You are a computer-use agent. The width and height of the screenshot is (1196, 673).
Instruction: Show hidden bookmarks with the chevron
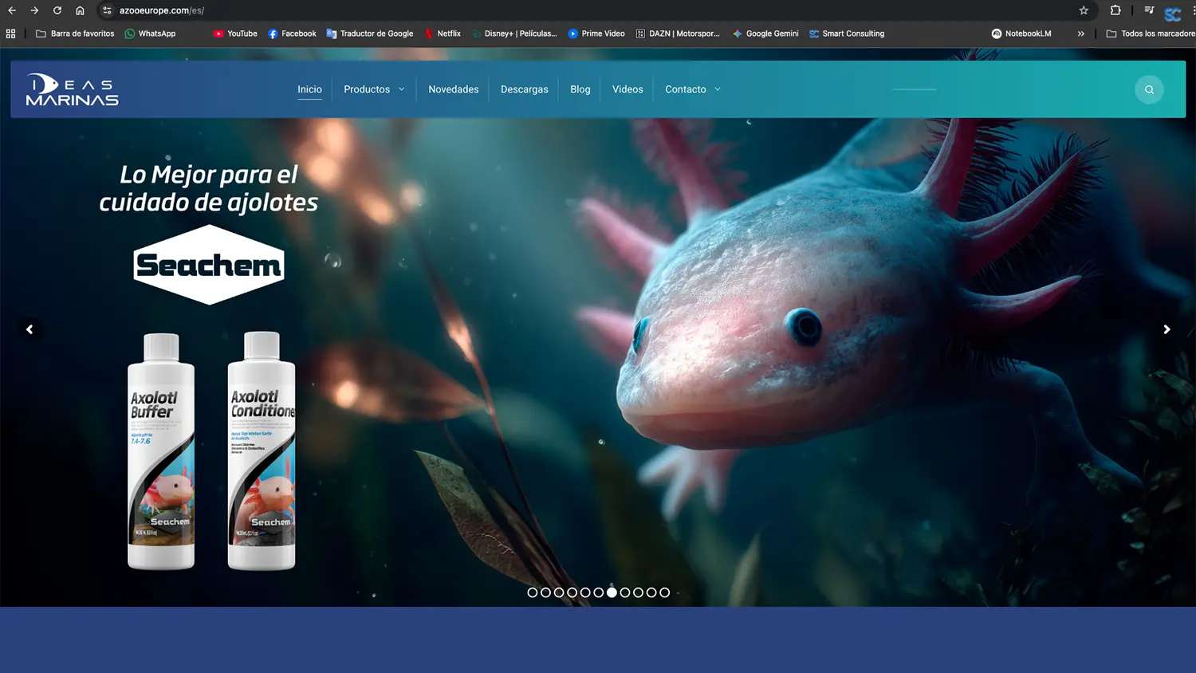pyautogui.click(x=1080, y=33)
